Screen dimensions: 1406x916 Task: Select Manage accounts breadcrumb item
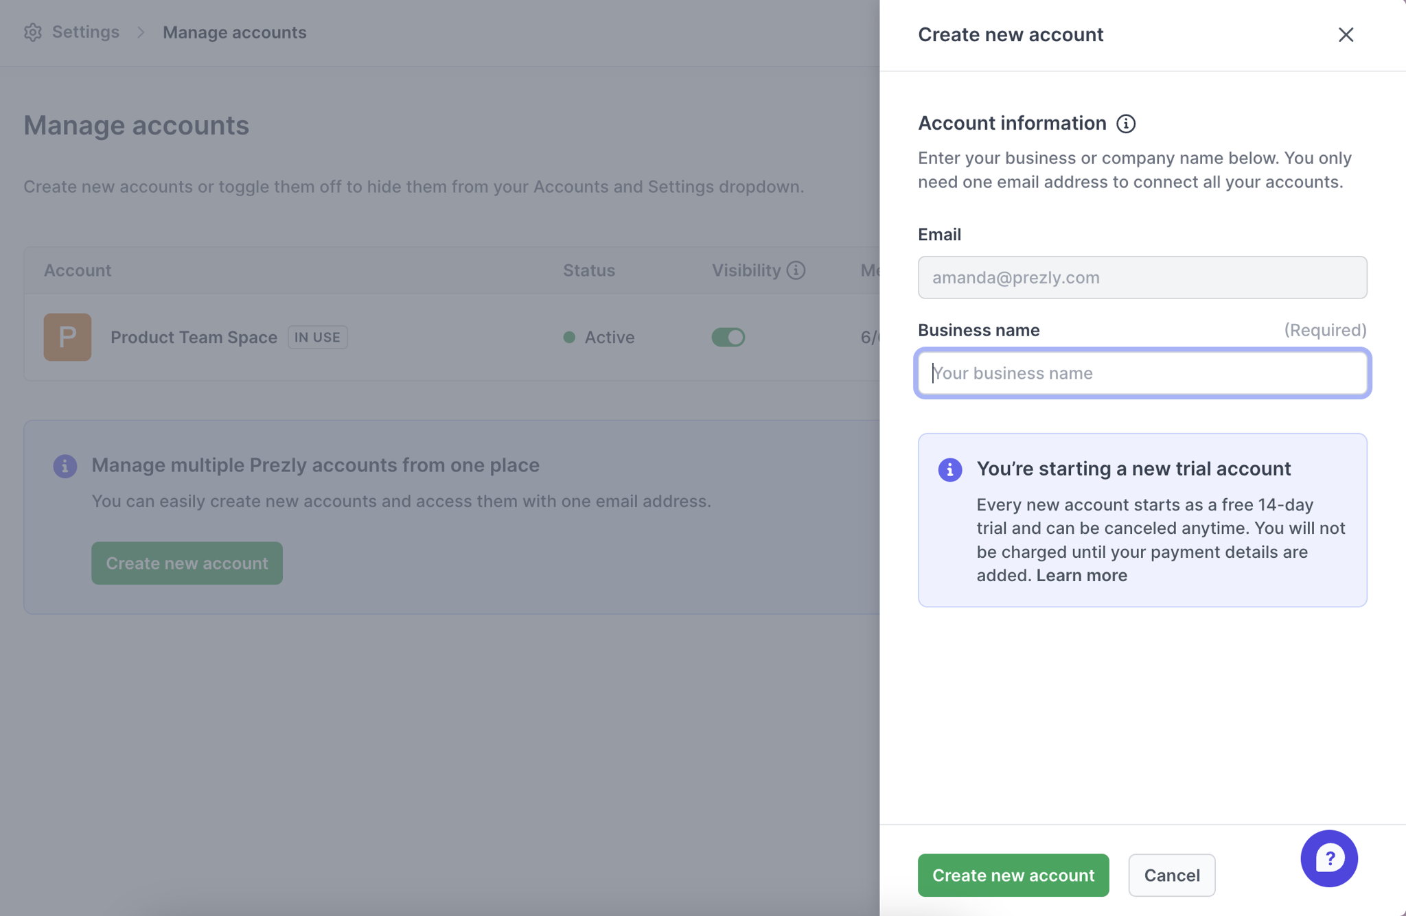pyautogui.click(x=234, y=32)
